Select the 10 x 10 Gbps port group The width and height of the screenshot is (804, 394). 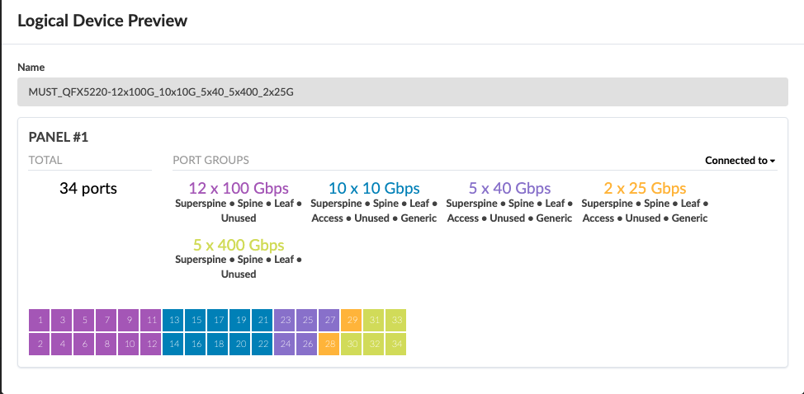click(374, 188)
